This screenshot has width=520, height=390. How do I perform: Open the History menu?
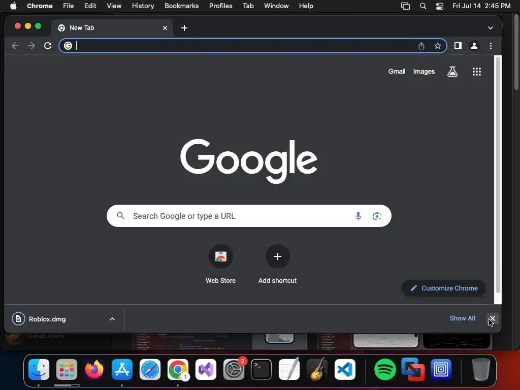[x=143, y=6]
